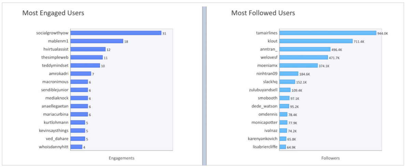The height and width of the screenshot is (168, 407).
Task: Select the anntran_ follower bar
Action: click(305, 49)
